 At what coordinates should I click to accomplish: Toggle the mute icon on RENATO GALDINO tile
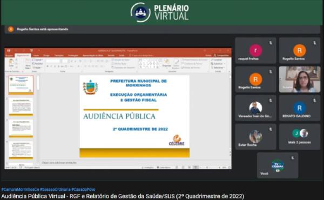click(314, 101)
